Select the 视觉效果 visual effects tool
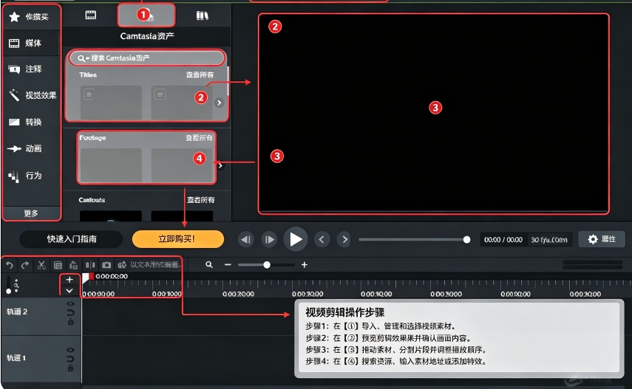 (x=33, y=95)
